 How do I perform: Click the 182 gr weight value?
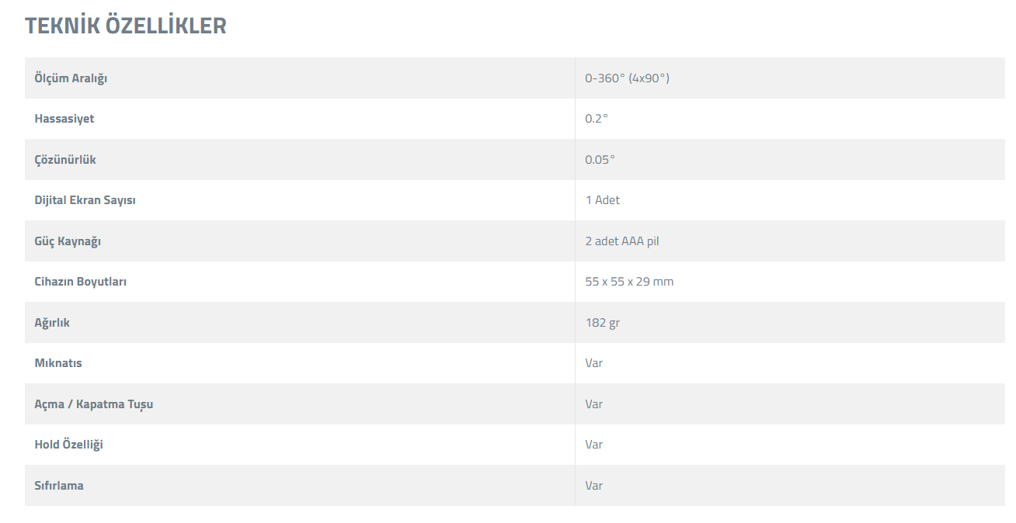click(603, 323)
